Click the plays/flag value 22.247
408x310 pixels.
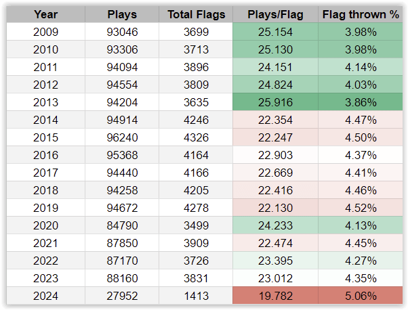click(x=275, y=137)
